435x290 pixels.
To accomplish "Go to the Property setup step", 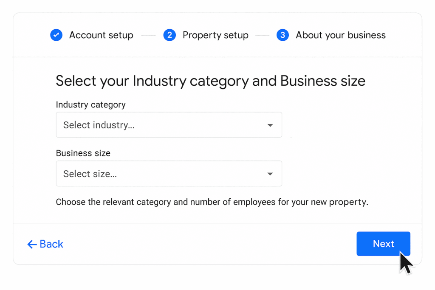I will tap(215, 35).
